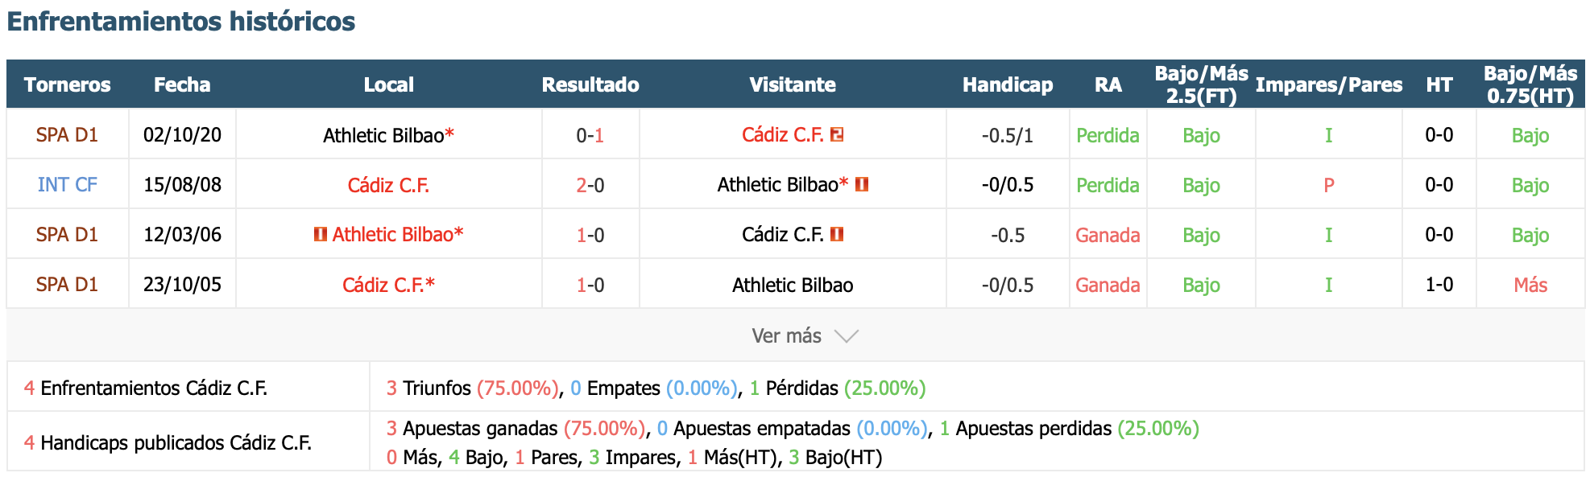Click the red card icon beside visiting Athletic Bilbao, 15/08/08
The height and width of the screenshot is (481, 1590).
pyautogui.click(x=861, y=184)
